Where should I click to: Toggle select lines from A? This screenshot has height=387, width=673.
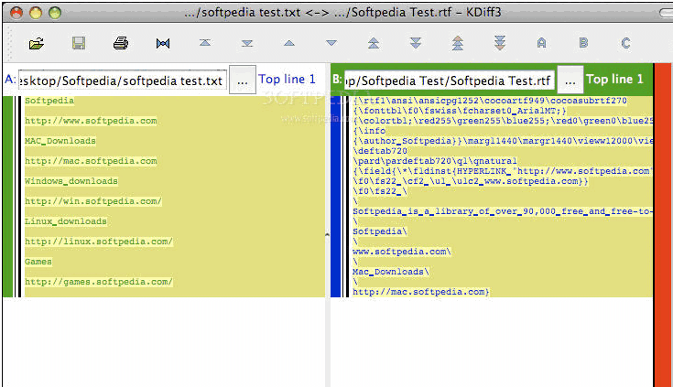coord(542,43)
